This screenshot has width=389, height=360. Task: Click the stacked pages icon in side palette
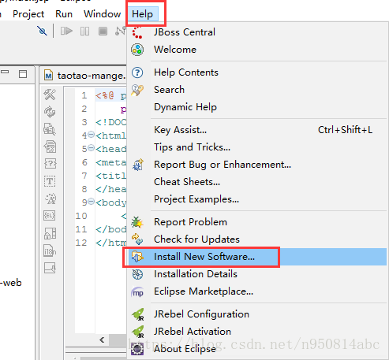tap(50, 147)
